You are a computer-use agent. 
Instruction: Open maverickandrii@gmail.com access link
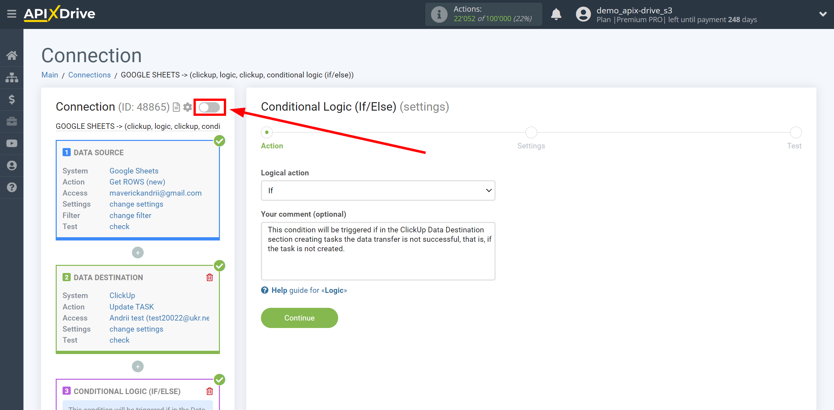click(155, 193)
